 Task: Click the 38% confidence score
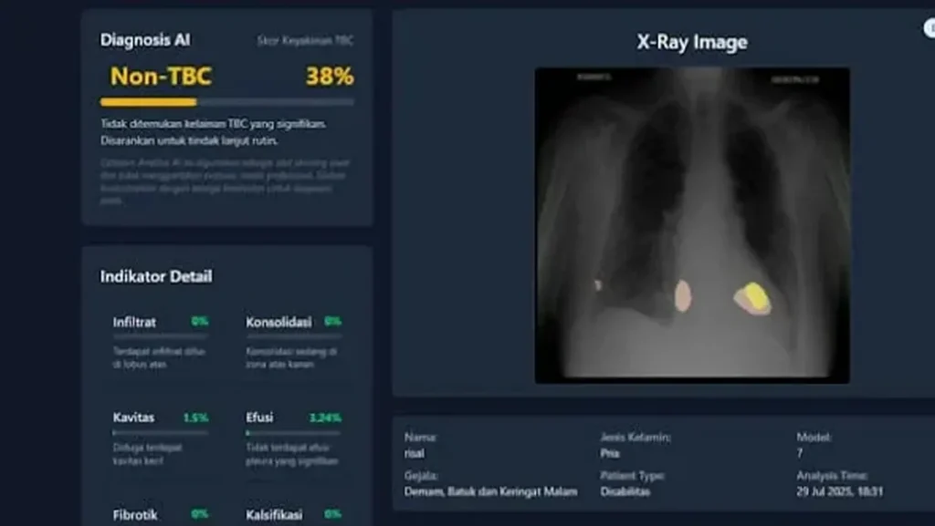coord(330,77)
